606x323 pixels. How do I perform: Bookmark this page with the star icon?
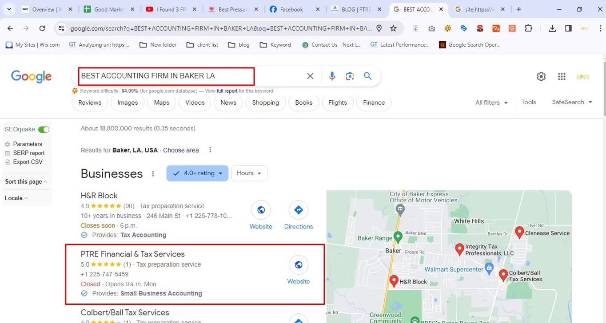click(393, 28)
